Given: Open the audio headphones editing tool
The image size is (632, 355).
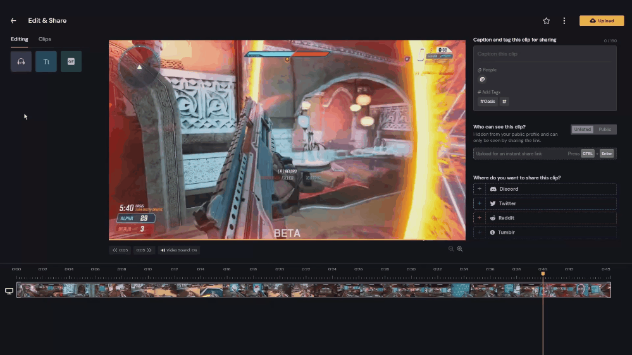Looking at the screenshot, I should pos(21,61).
